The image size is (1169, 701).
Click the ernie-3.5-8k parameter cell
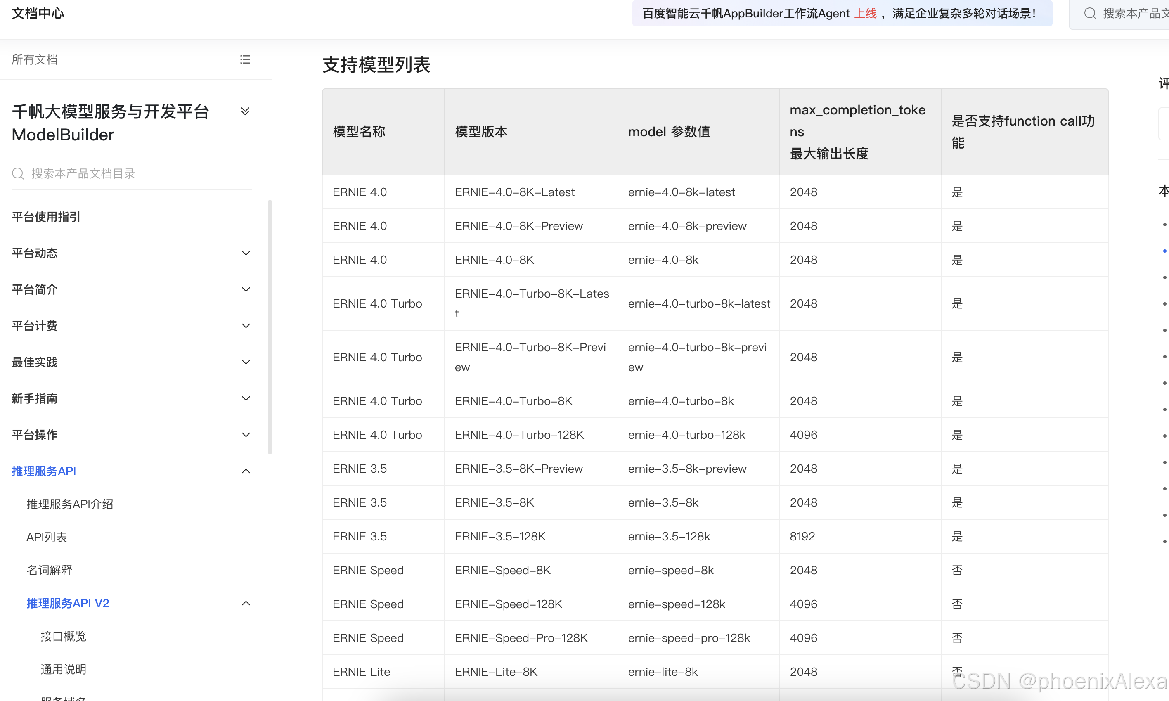(x=698, y=502)
